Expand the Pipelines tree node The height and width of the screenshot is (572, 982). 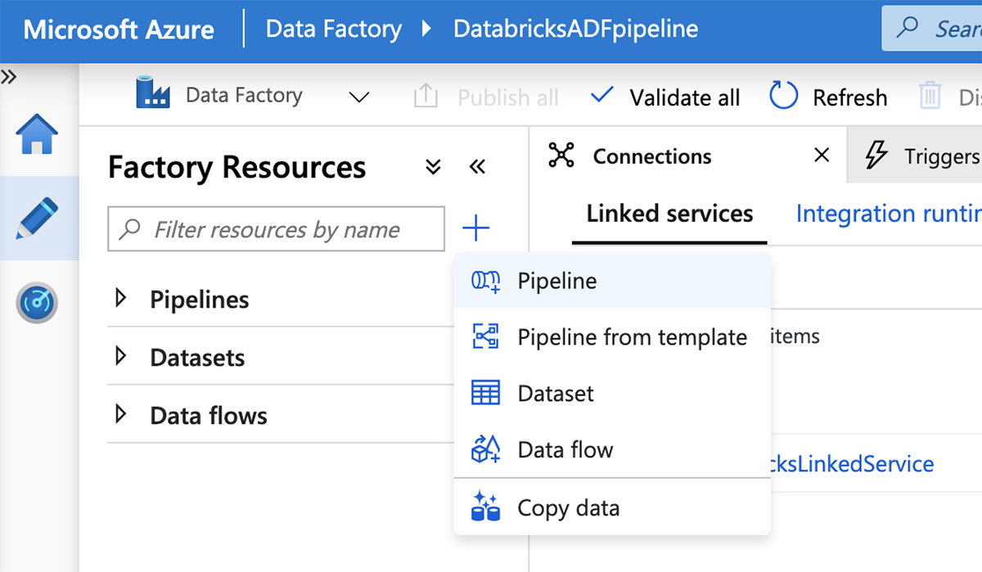pos(122,299)
